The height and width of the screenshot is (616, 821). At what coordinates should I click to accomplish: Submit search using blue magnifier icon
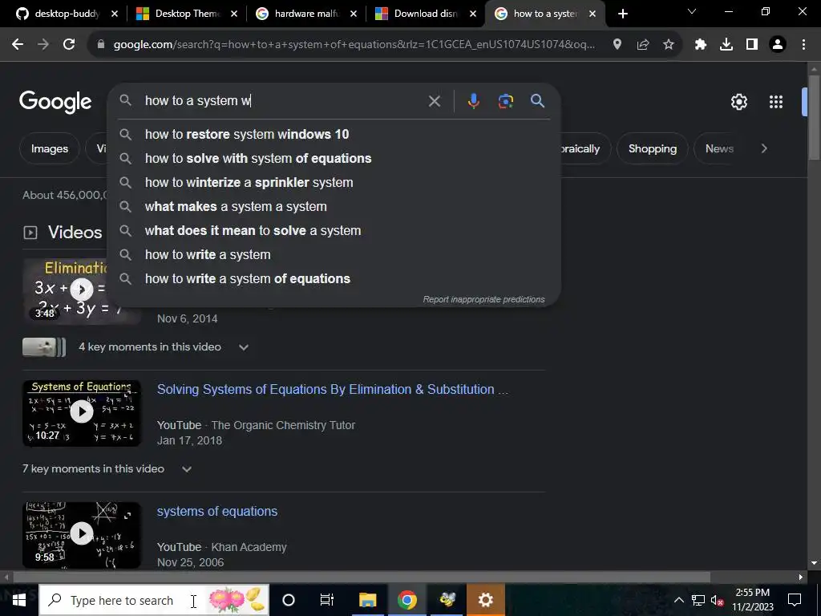(x=537, y=100)
